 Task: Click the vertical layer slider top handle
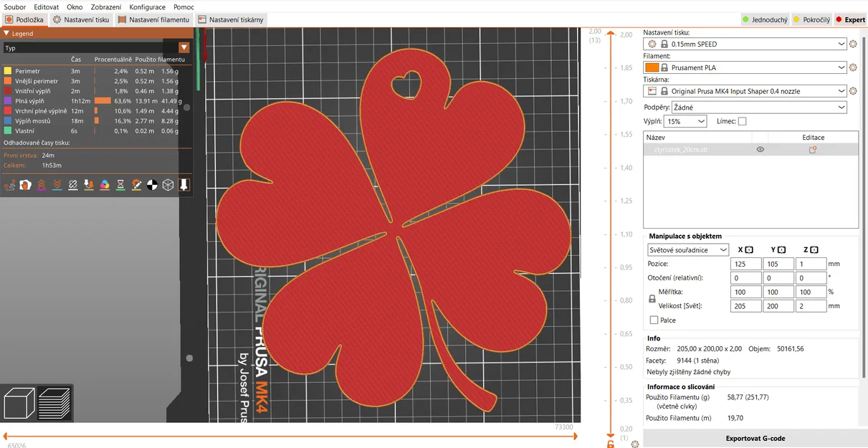coord(611,33)
